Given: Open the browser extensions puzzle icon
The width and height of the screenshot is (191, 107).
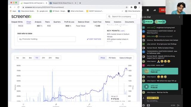Looking at the screenshot, I should click(131, 7).
